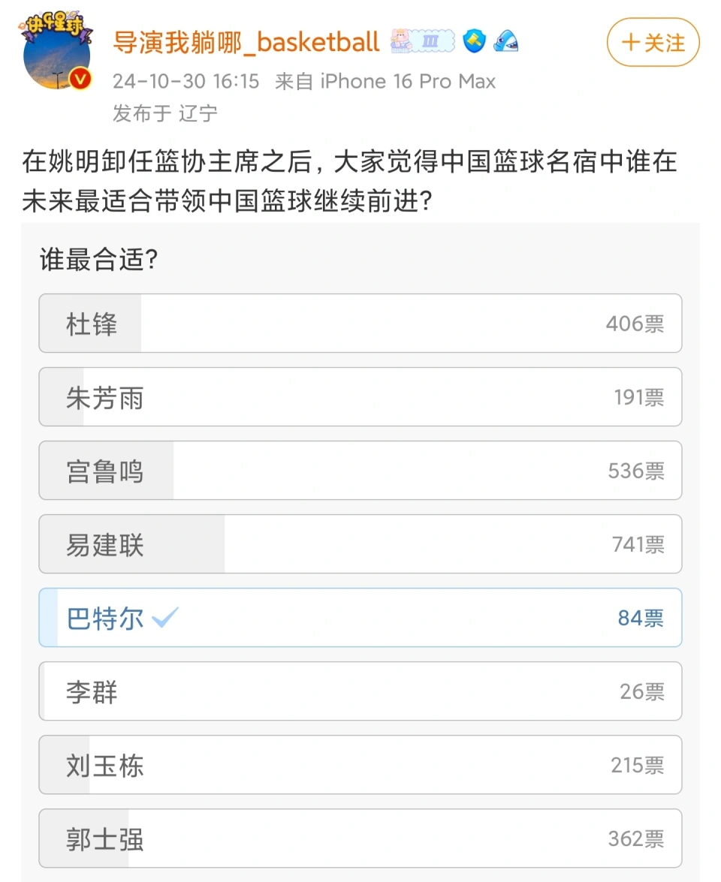Select the 朱芳雨 poll option
This screenshot has width=721, height=882.
360,397
